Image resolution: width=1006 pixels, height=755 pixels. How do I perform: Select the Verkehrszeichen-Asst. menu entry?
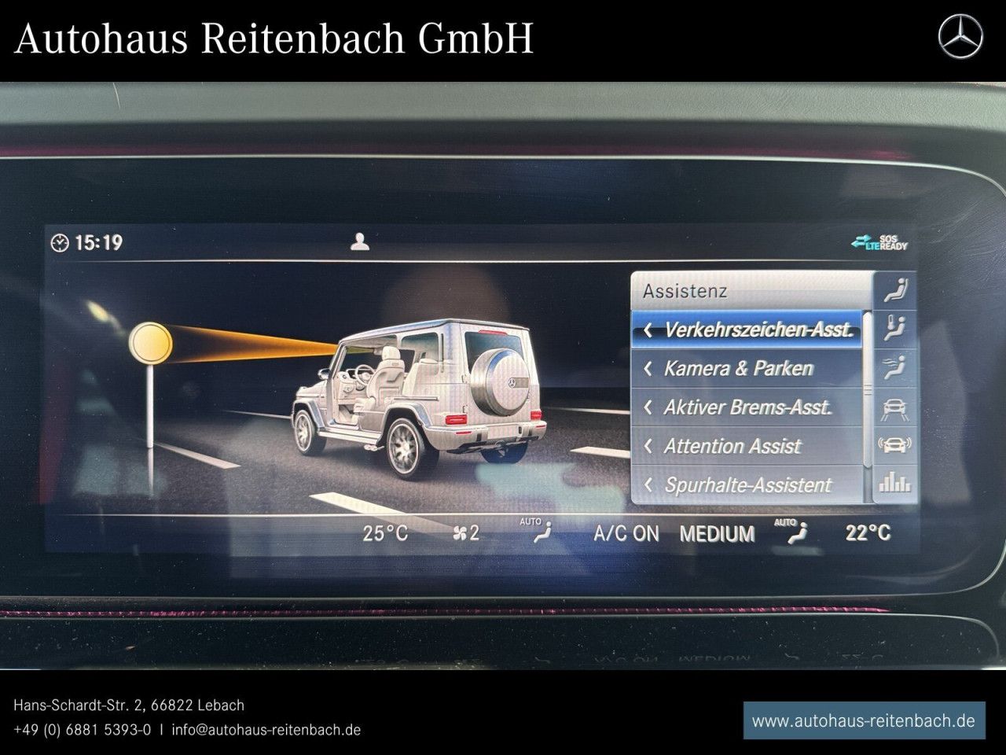point(747,330)
